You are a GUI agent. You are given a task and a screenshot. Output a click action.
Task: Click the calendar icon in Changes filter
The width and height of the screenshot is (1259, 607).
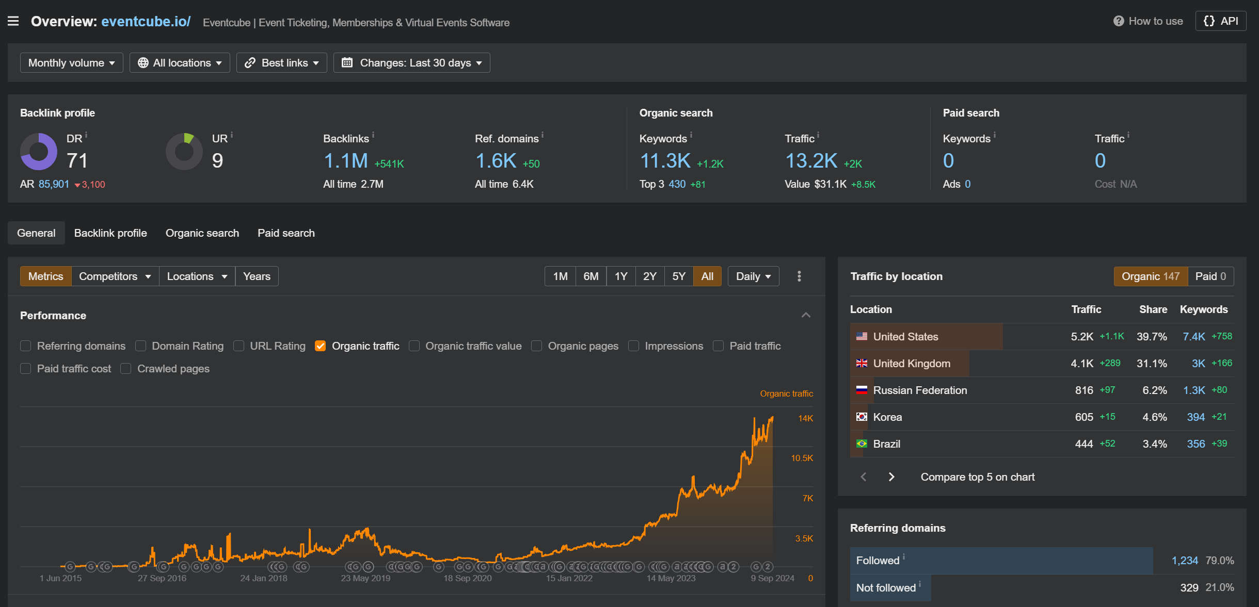tap(347, 63)
